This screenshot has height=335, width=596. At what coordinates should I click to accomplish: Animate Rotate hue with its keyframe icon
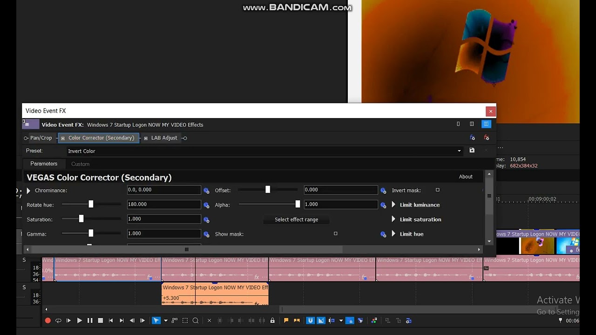point(206,205)
